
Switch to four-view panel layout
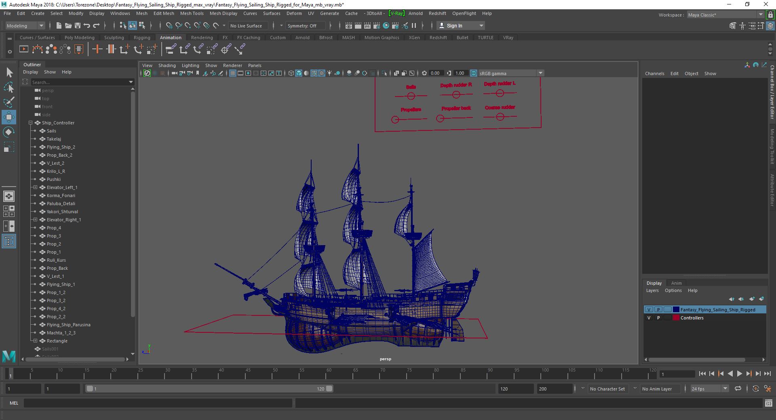tap(9, 211)
